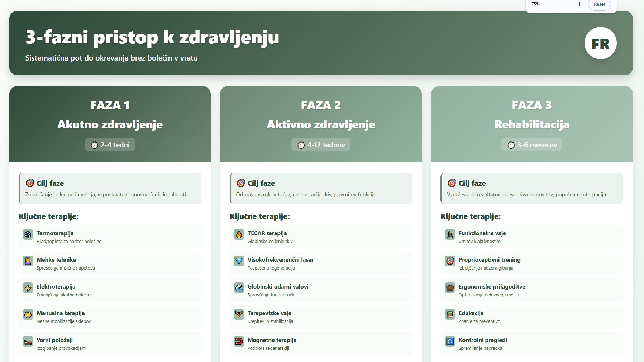Click the Hlad/toplota za nadzor bolečine text
Image resolution: width=644 pixels, height=362 pixels.
pyautogui.click(x=69, y=242)
